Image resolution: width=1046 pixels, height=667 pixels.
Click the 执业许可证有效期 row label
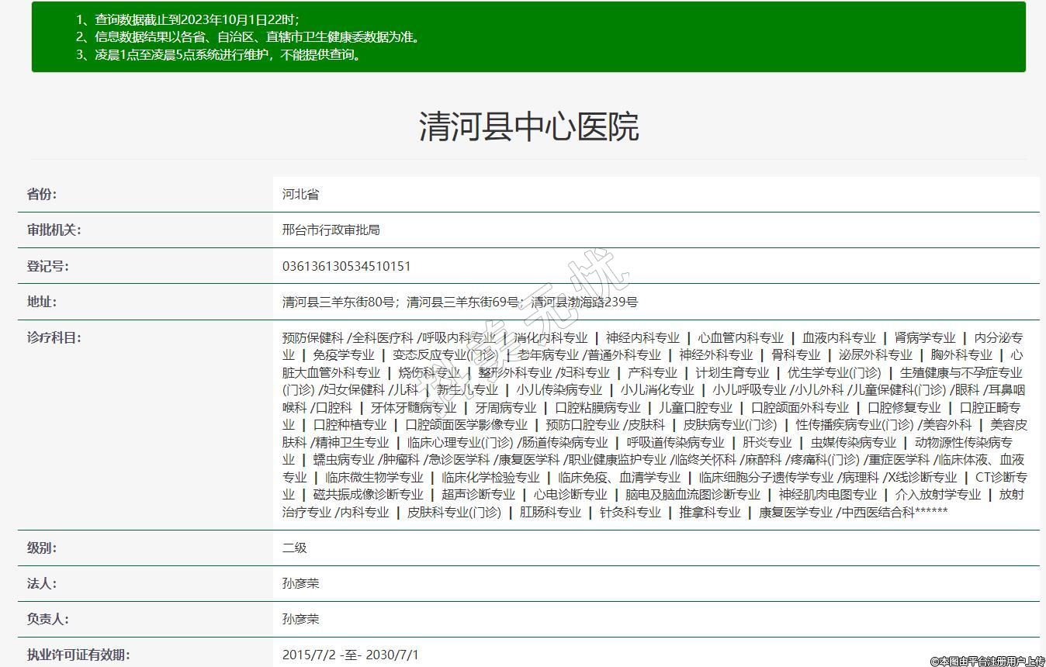pyautogui.click(x=78, y=655)
